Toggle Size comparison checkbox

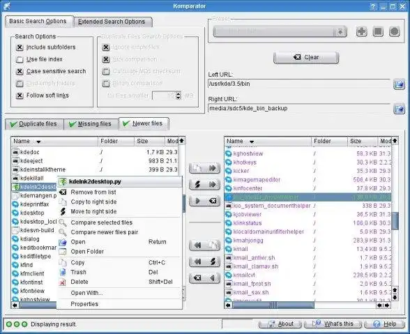(106, 60)
